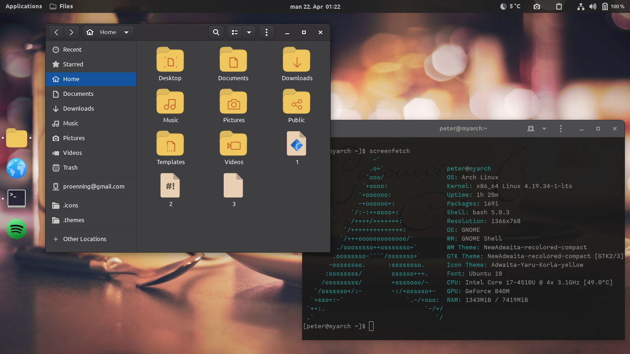Screen dimensions: 630x354
Task: Open Trash in the sidebar
Action: coord(91,167)
